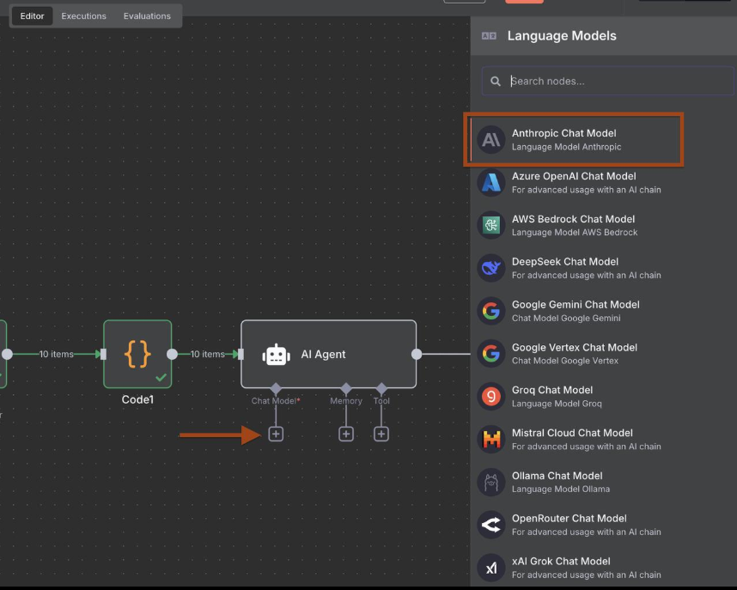Viewport: 737px width, 590px height.
Task: Select the Ollama Chat Model icon
Action: (491, 482)
